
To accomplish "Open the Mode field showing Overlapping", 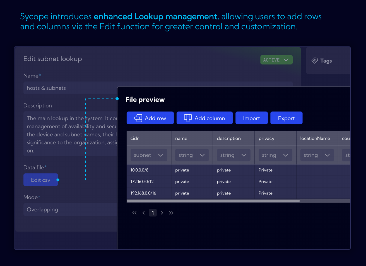I will click(x=70, y=210).
